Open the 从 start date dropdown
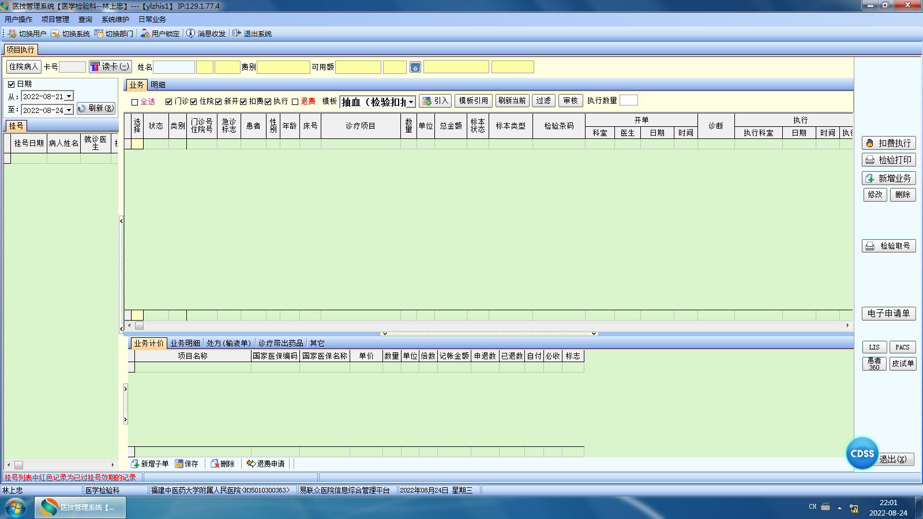923x519 pixels. [x=69, y=96]
